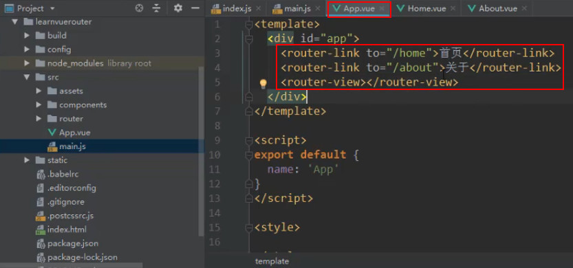Click the JS file icon beside main.js in tree
This screenshot has width=573, height=268.
52,147
